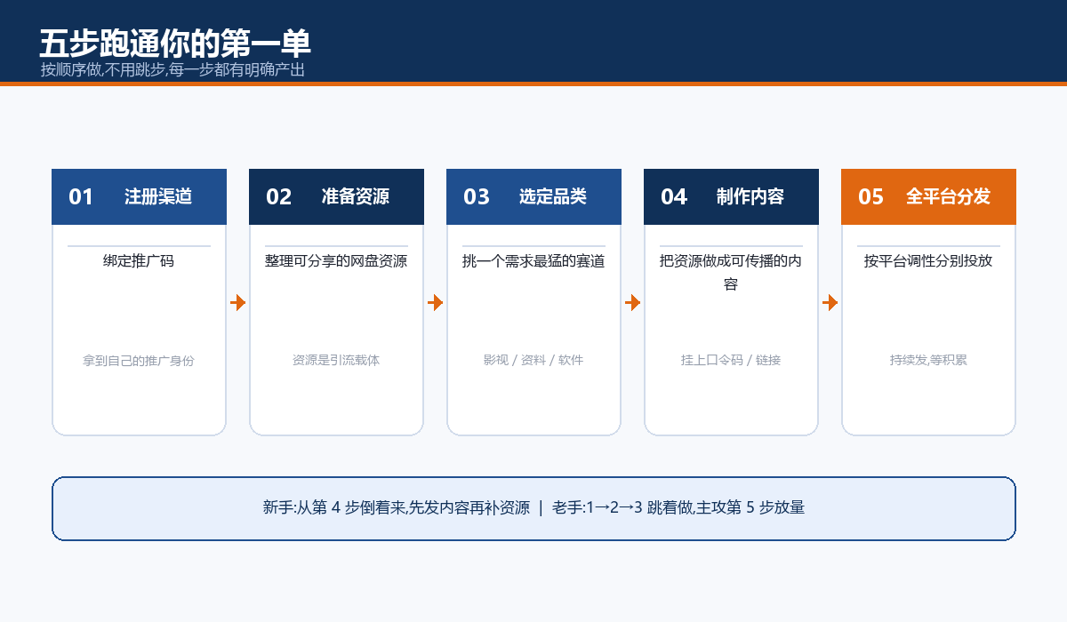Click the text 按平台调性分别投放
The height and width of the screenshot is (622, 1067).
[x=928, y=261]
